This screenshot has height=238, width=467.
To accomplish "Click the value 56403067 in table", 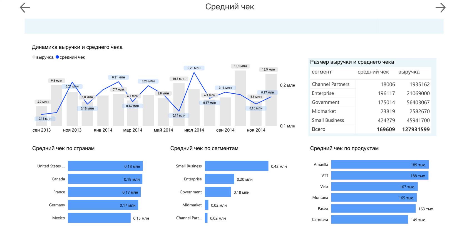I will coord(418,103).
